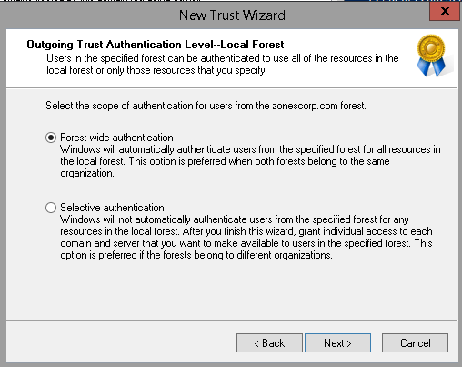
Task: Click the Outgoing Trust Authentication Level heading
Action: click(x=156, y=45)
